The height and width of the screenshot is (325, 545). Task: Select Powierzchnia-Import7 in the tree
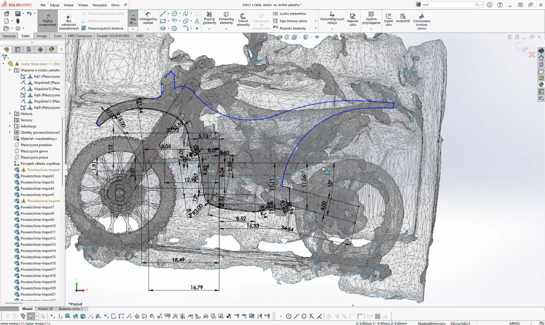tap(37, 207)
